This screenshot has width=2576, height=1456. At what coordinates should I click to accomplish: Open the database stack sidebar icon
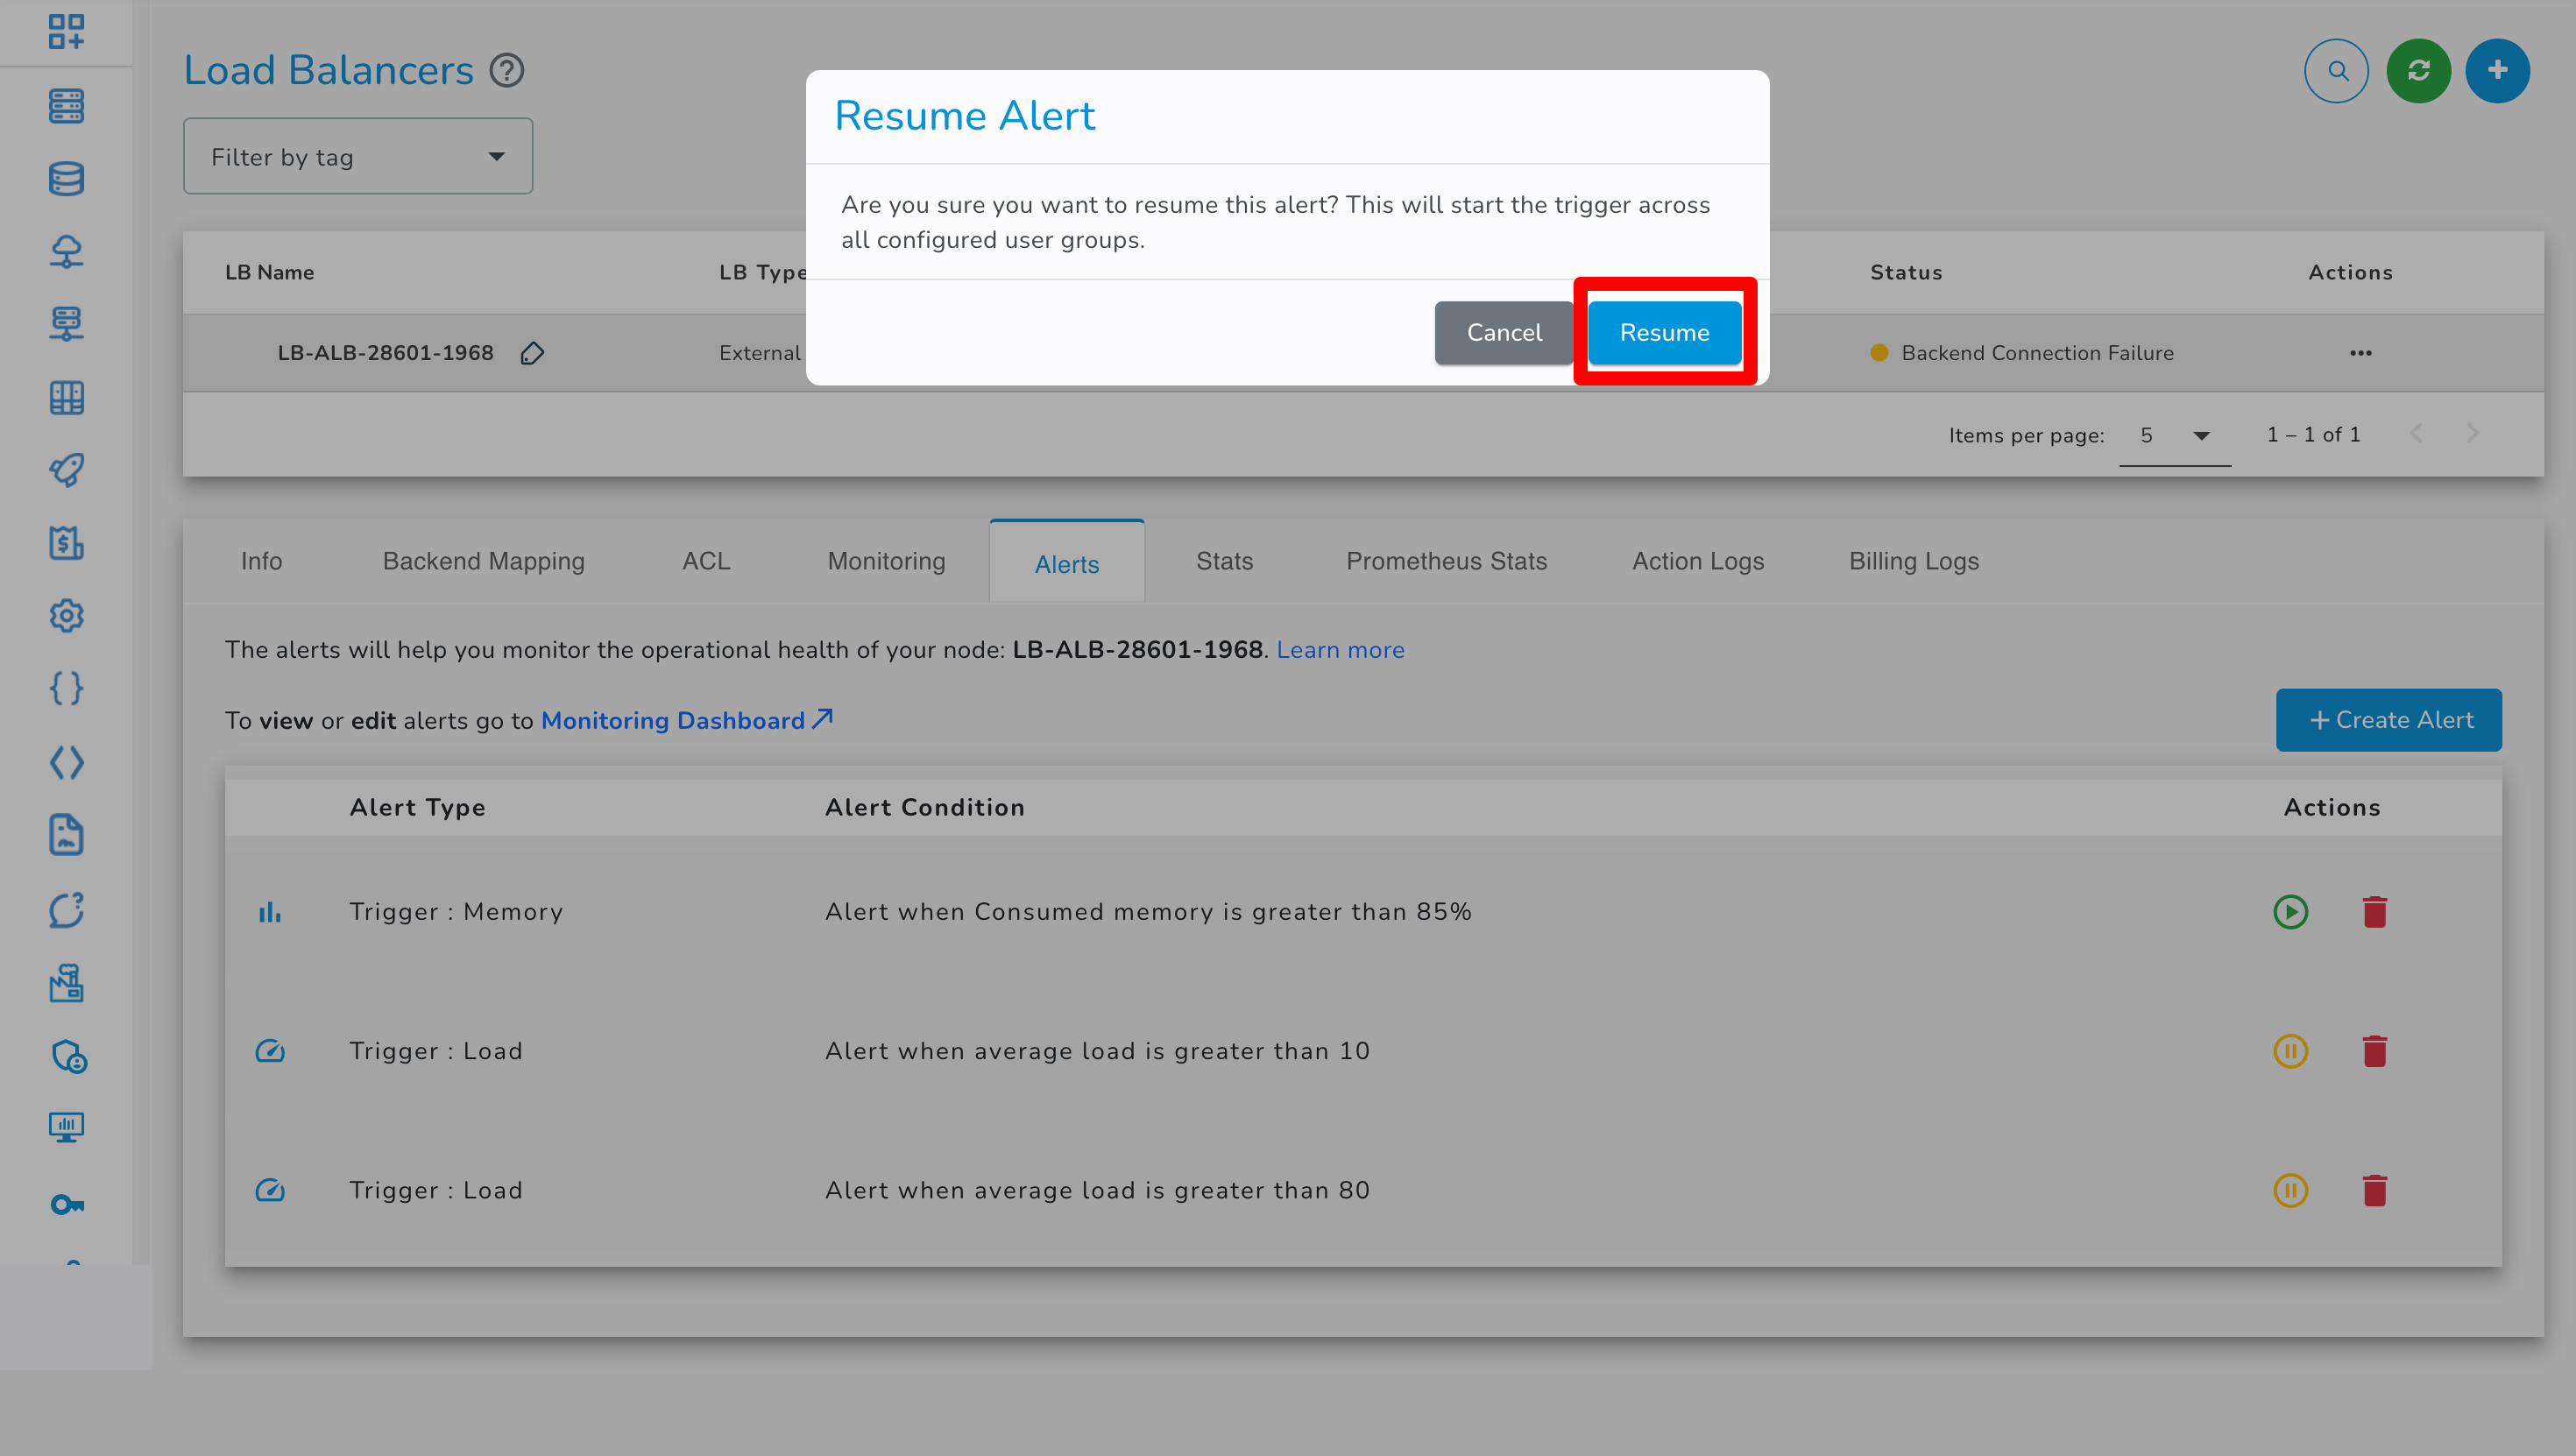(66, 179)
